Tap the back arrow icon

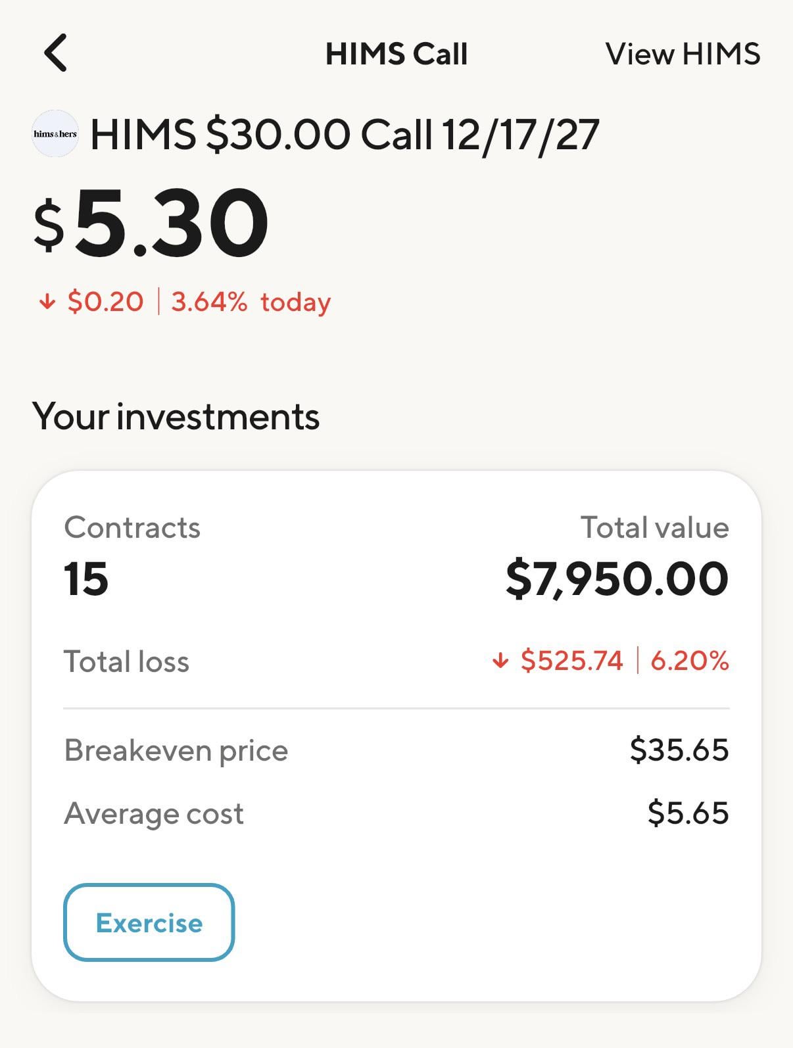(x=56, y=53)
